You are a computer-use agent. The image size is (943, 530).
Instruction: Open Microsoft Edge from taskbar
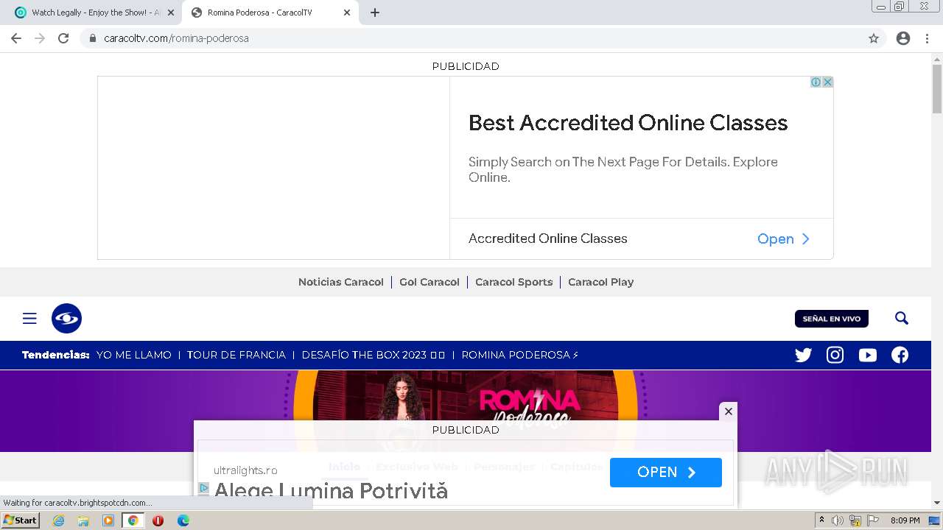click(183, 520)
